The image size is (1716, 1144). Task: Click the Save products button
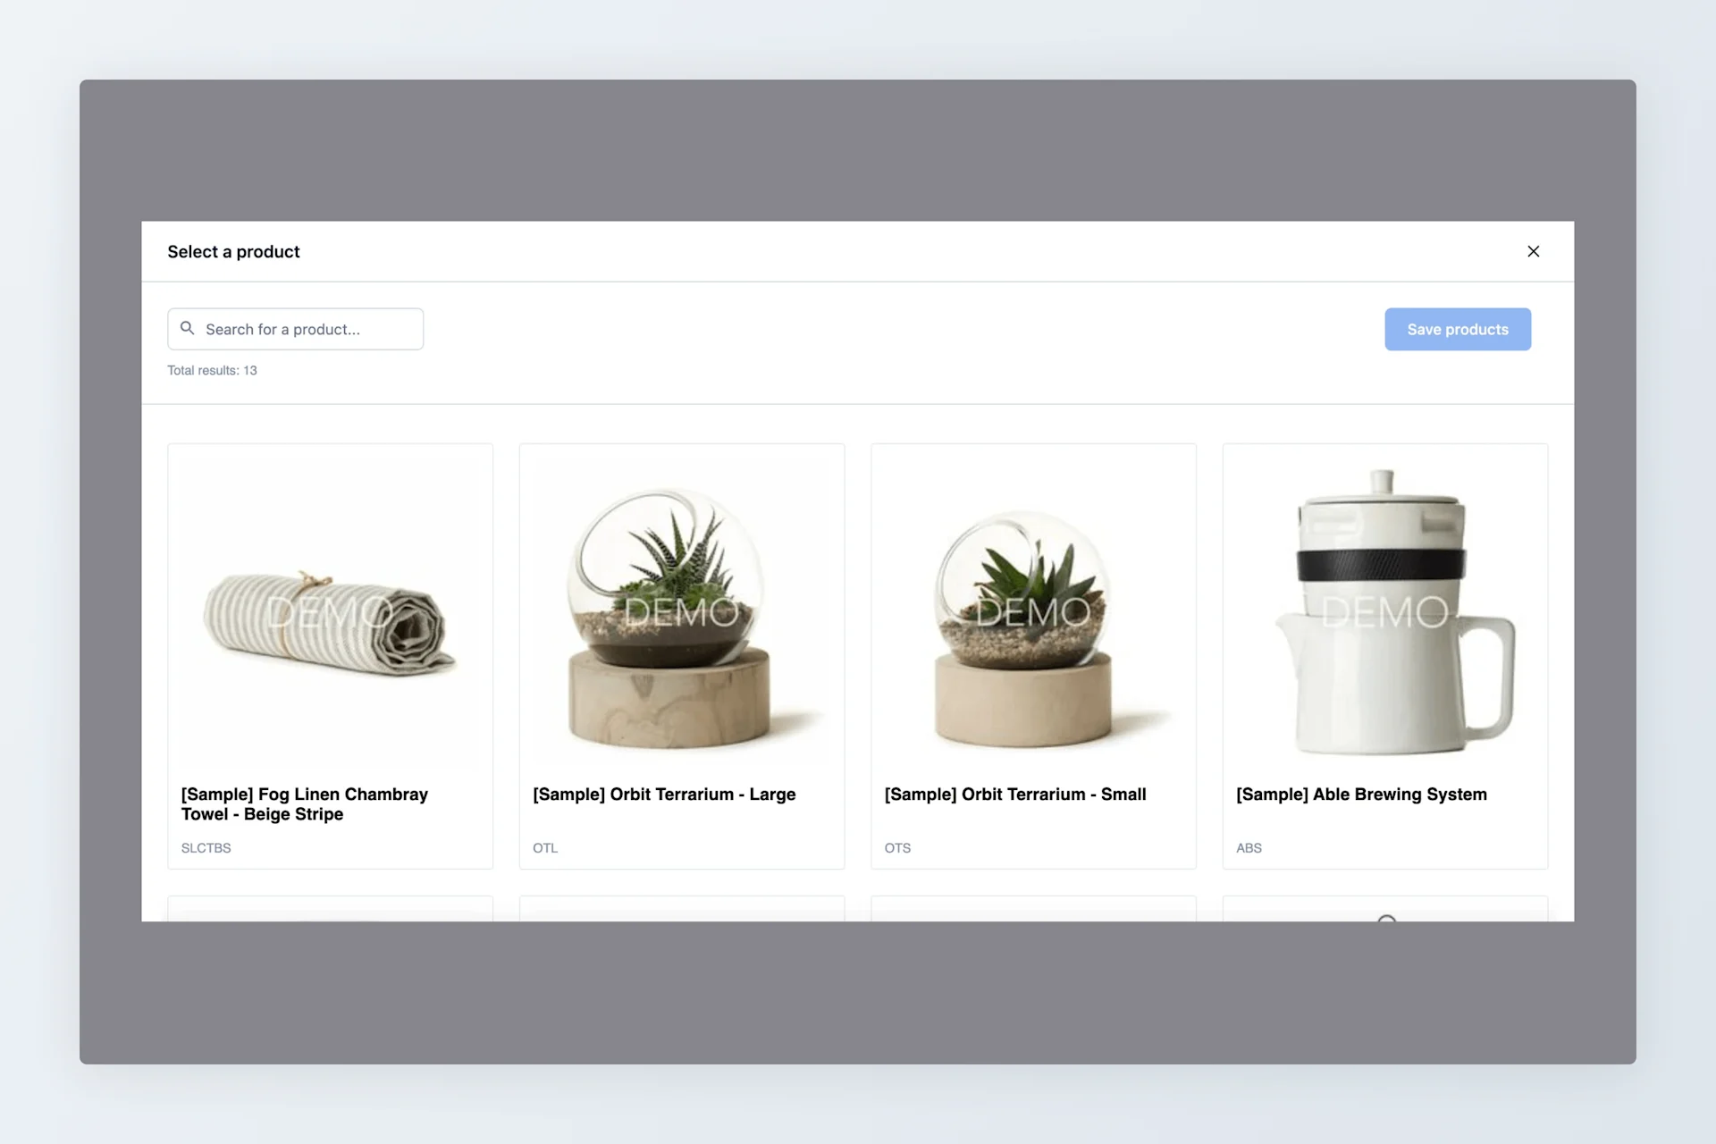tap(1458, 329)
